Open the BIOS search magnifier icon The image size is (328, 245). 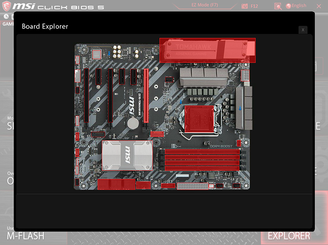pos(278,6)
